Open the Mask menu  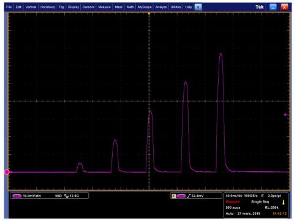coord(119,7)
